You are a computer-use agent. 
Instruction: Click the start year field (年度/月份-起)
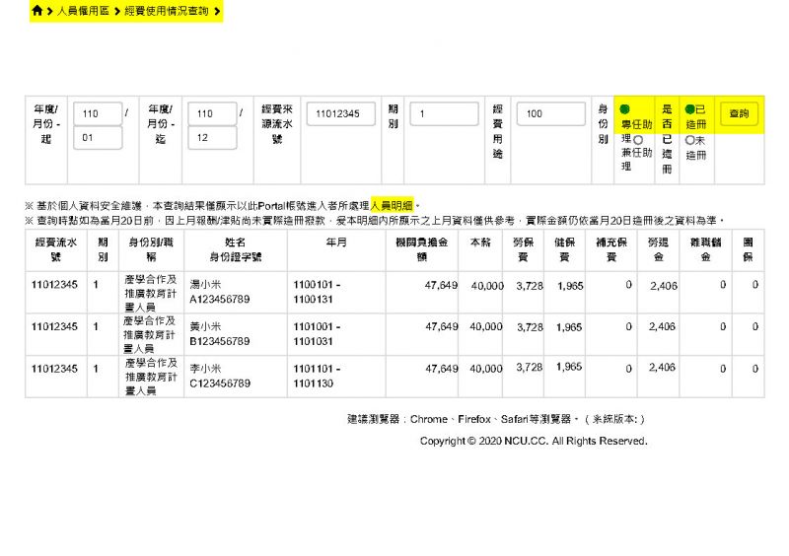(97, 114)
